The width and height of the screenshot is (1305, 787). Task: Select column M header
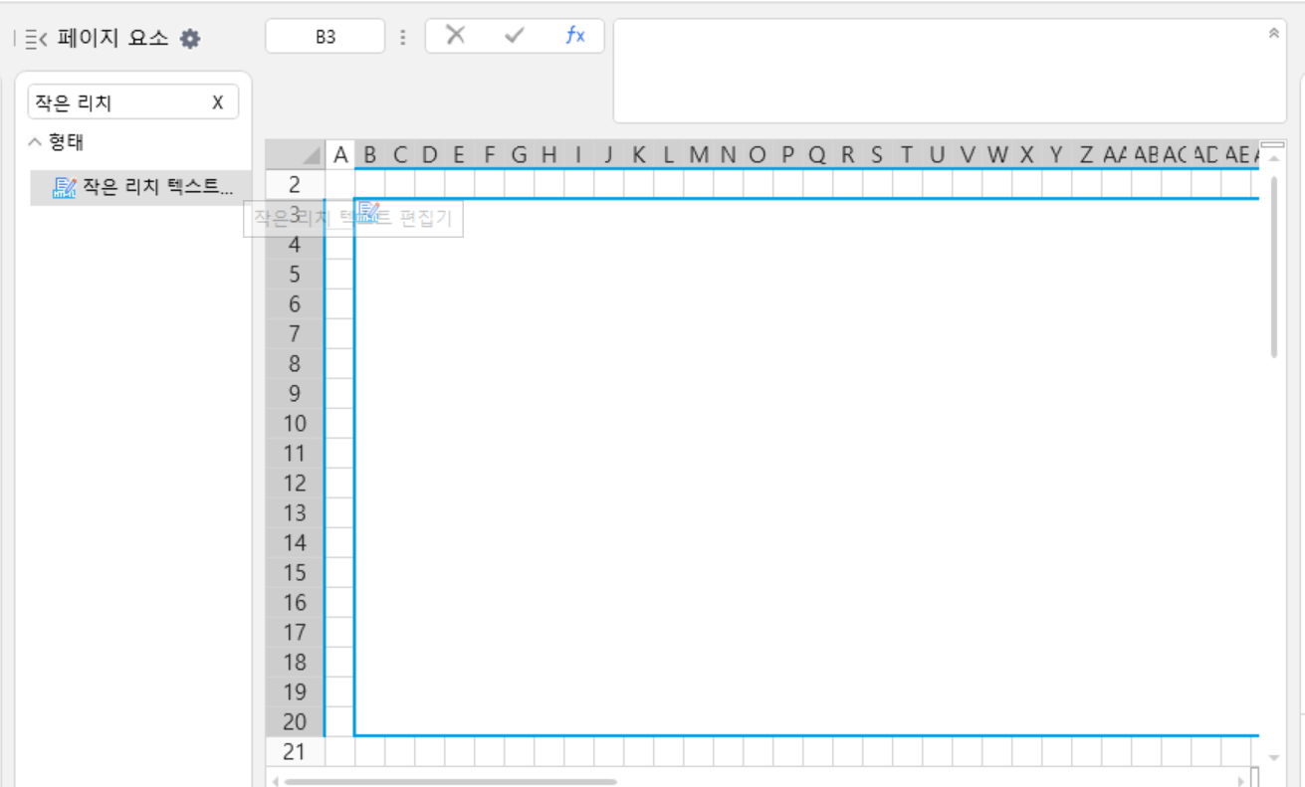[x=698, y=154]
